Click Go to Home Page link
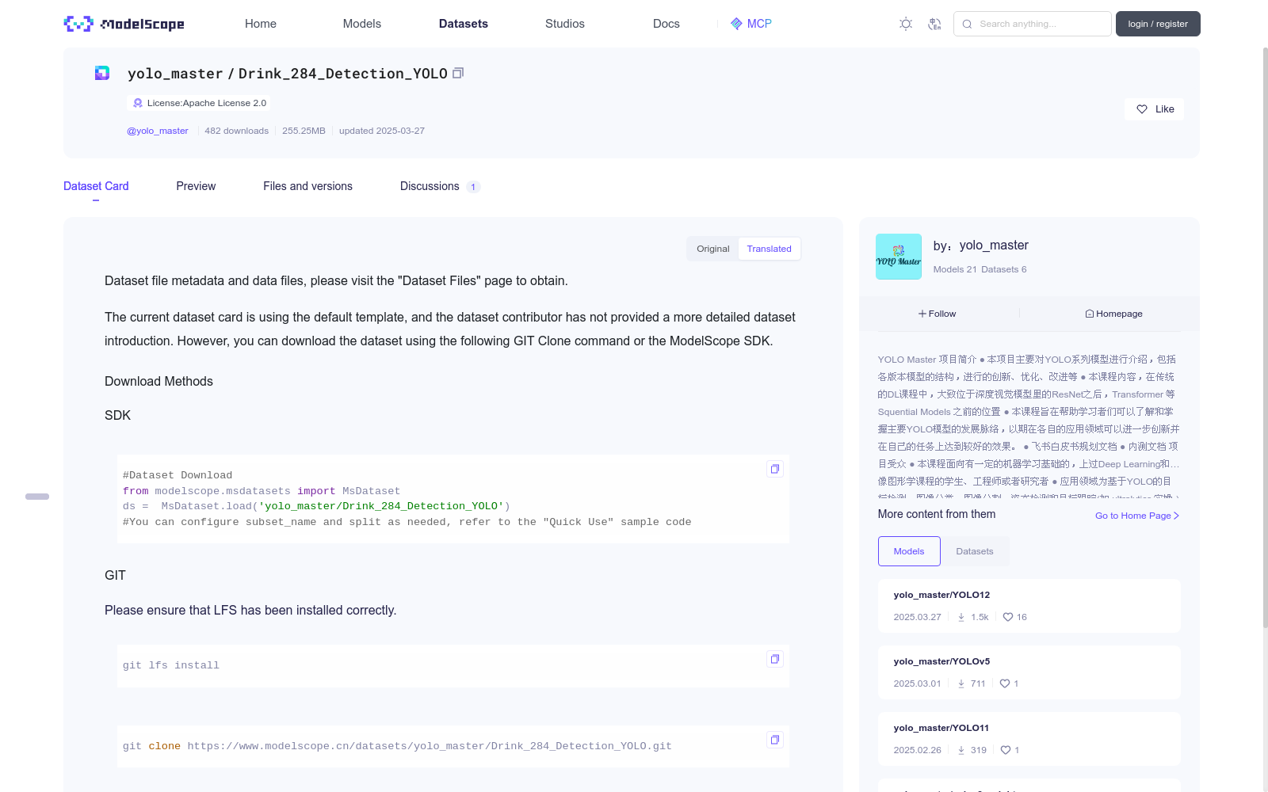This screenshot has width=1268, height=792. coord(1137,516)
